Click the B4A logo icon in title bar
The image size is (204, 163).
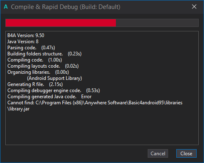click(x=6, y=7)
